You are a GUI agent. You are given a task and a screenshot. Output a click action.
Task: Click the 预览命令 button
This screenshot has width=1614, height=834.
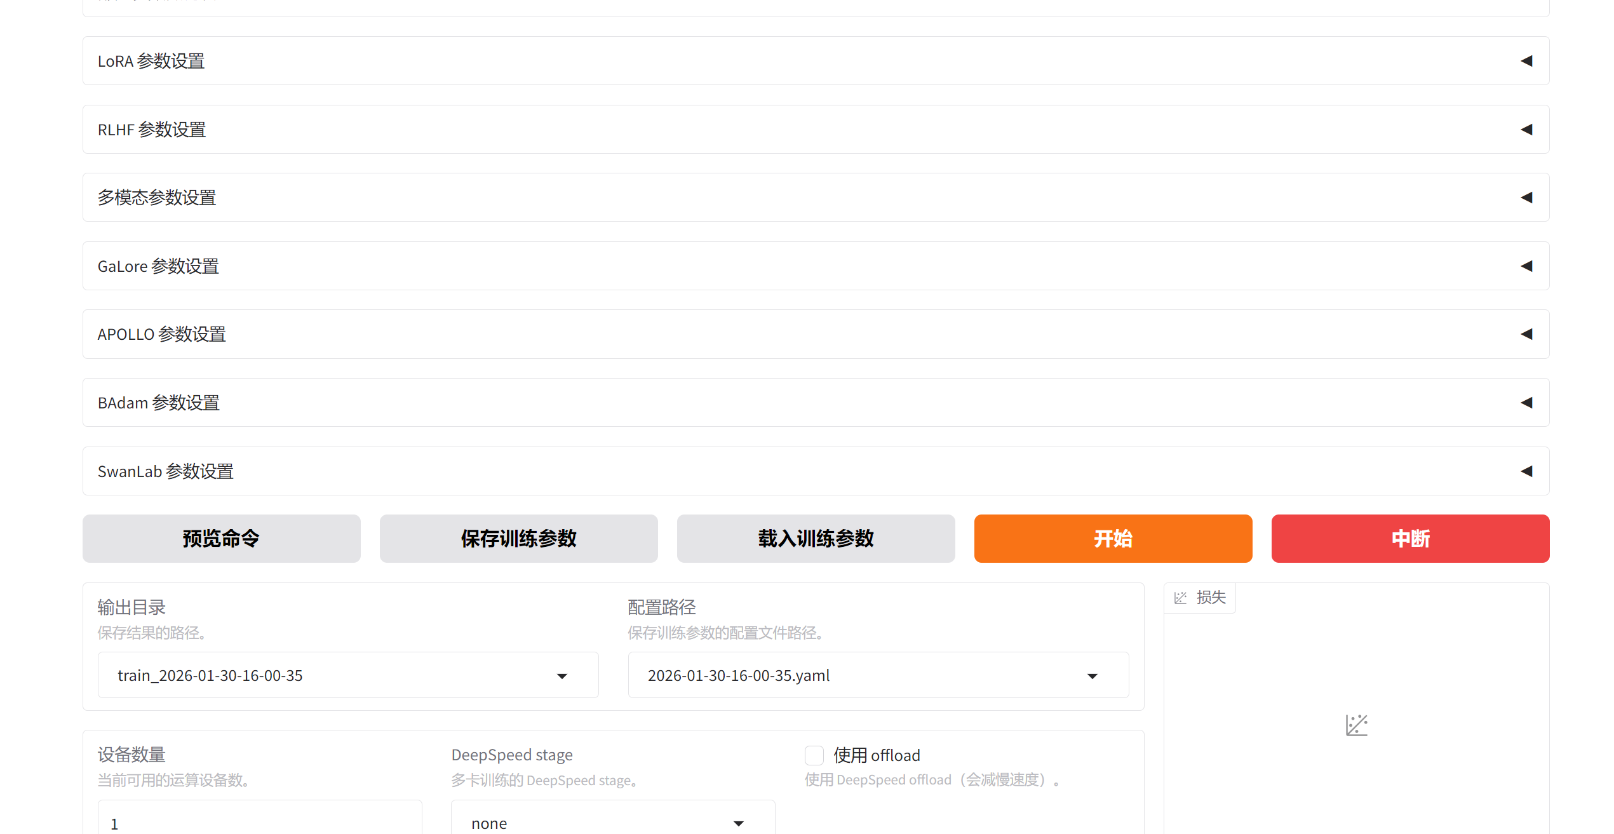(221, 539)
